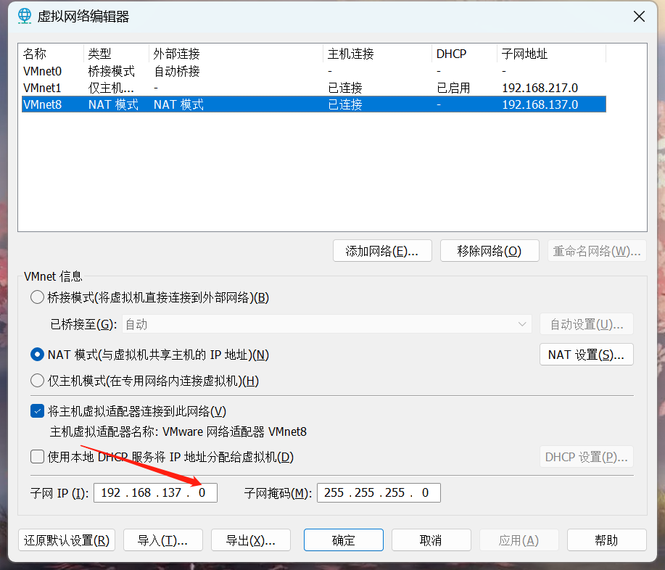Viewport: 665px width, 570px height.
Task: Click the 子网 IP input field
Action: tap(155, 493)
